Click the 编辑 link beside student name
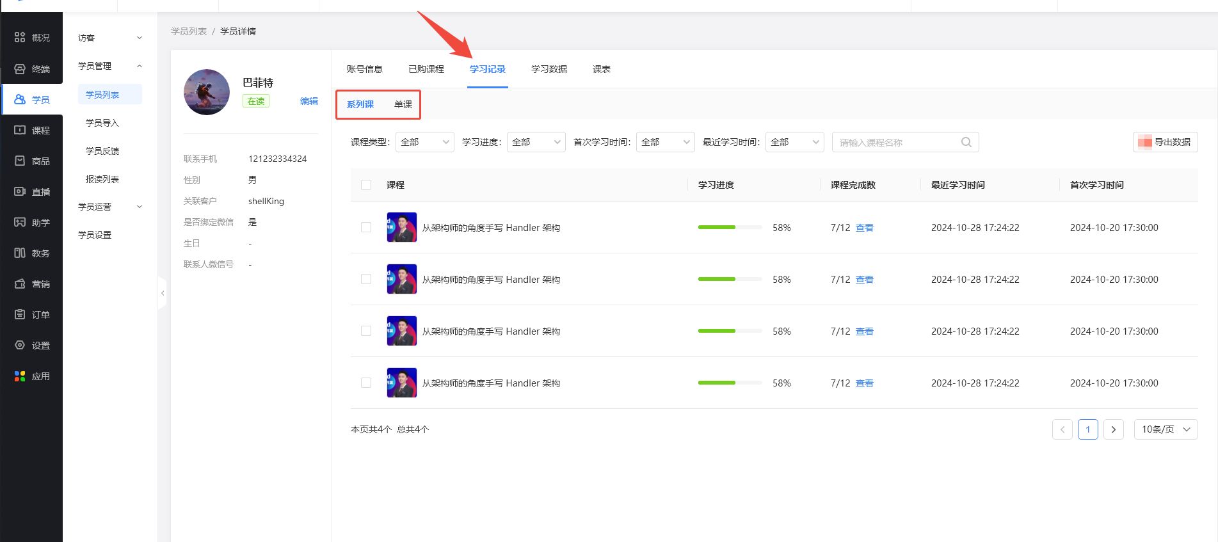Viewport: 1218px width, 542px height. (309, 101)
